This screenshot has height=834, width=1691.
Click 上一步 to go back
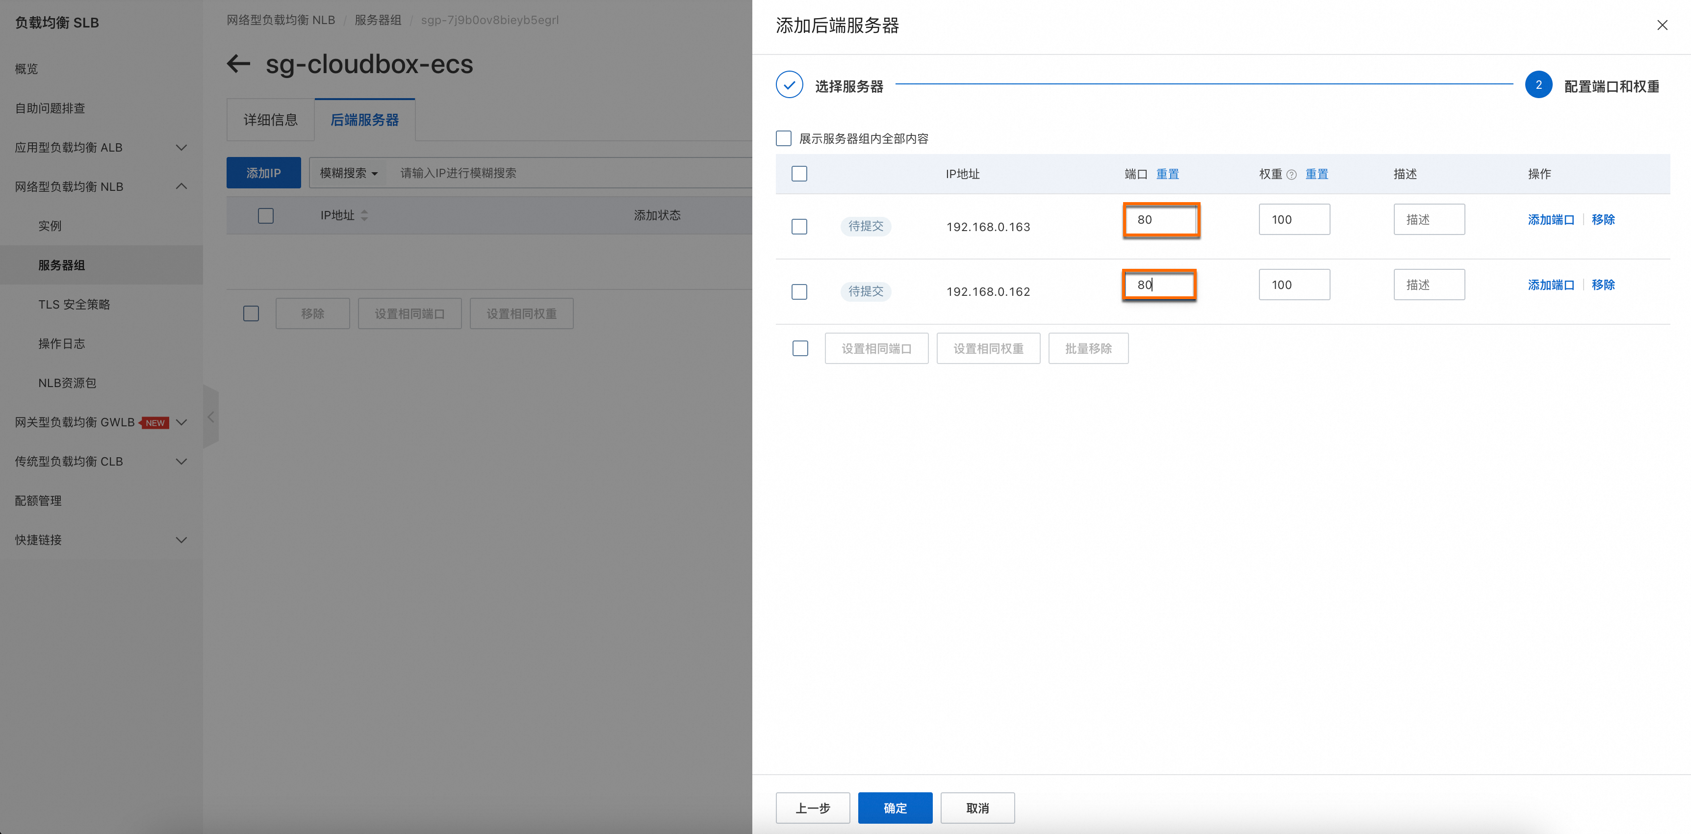point(813,808)
